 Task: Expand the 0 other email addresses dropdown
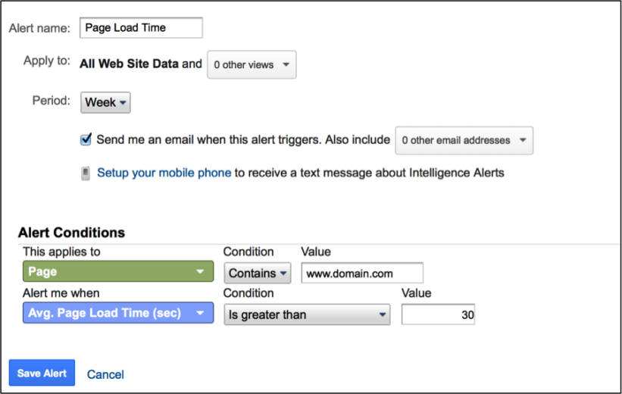[x=464, y=140]
